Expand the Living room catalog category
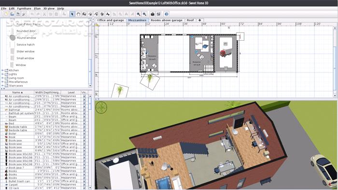The image size is (338, 190). coord(2,78)
